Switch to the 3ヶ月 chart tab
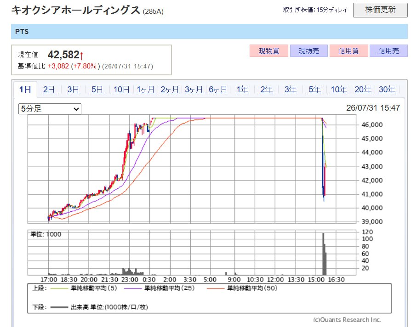This screenshot has height=327, width=411. point(194,90)
